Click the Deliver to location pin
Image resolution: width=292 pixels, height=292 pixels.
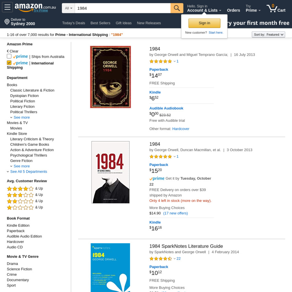pos(7,22)
